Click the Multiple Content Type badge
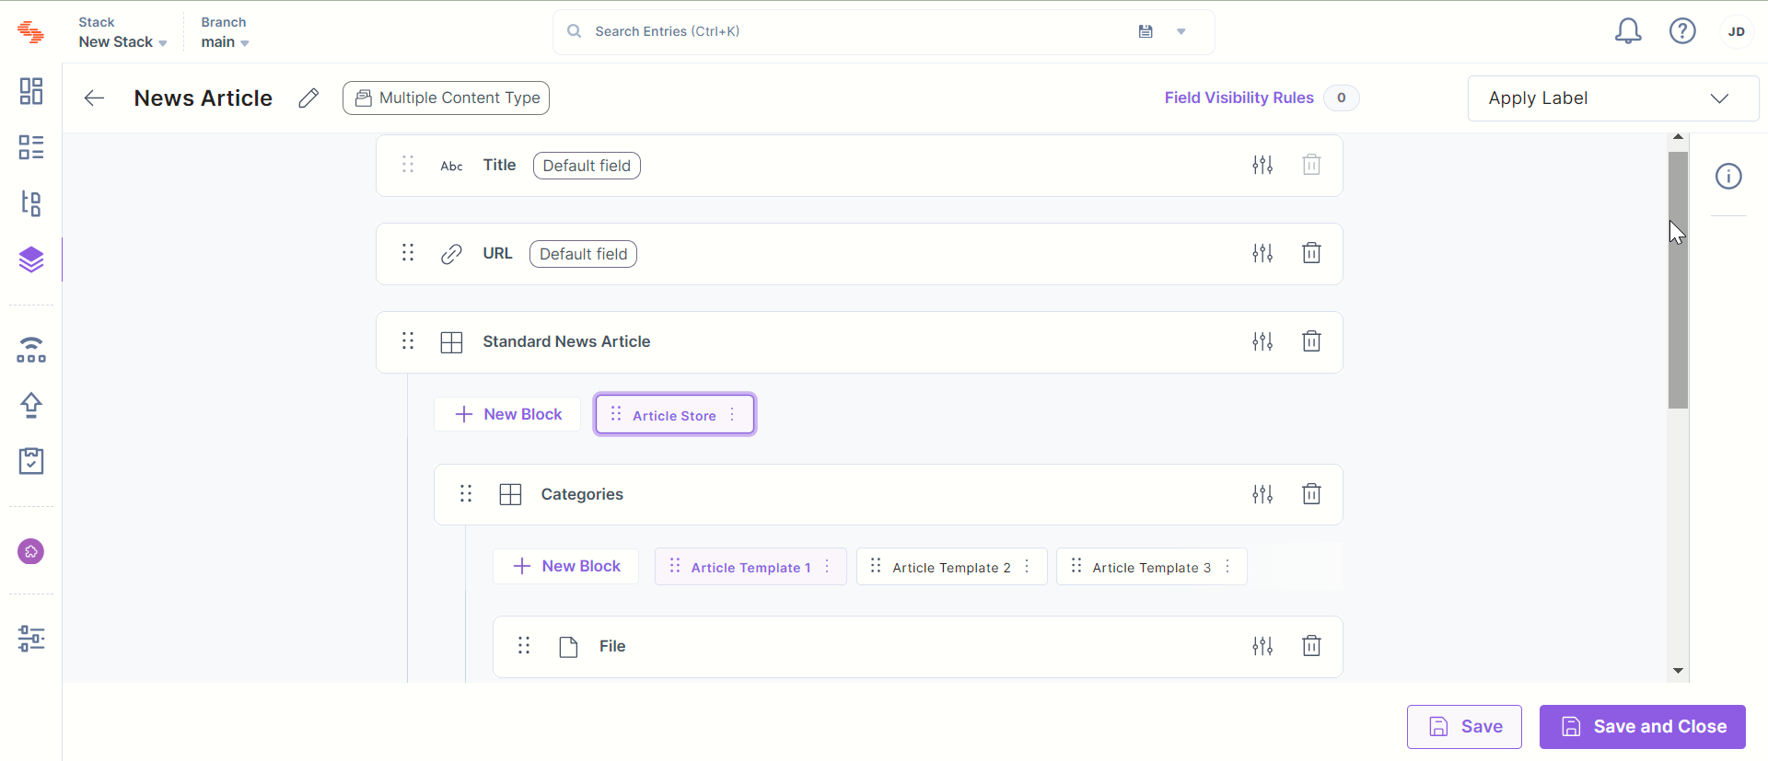 pyautogui.click(x=447, y=98)
